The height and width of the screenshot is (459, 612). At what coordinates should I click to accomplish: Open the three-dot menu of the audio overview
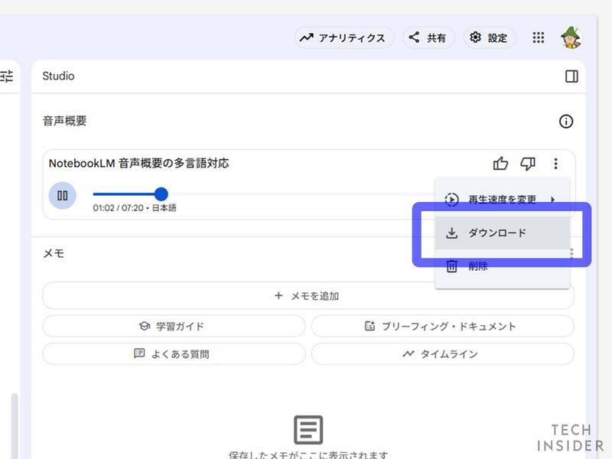pyautogui.click(x=556, y=163)
